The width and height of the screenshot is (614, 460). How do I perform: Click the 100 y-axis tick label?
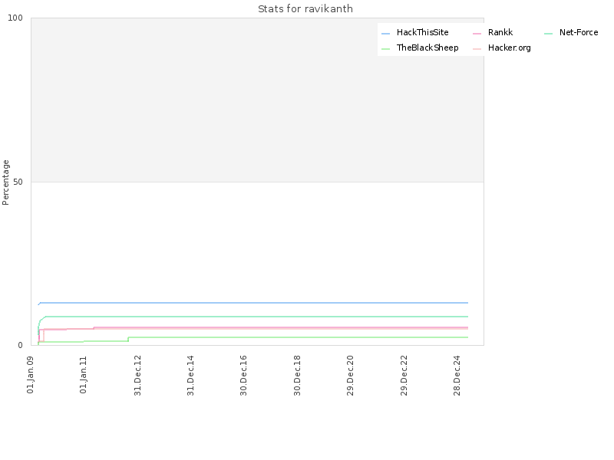(15, 18)
